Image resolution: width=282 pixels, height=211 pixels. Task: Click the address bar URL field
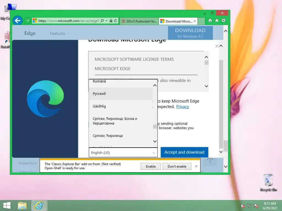69,21
